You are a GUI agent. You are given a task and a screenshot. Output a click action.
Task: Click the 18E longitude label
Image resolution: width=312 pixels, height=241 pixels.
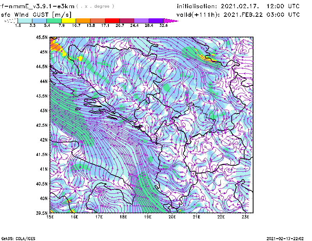[x=123, y=217]
